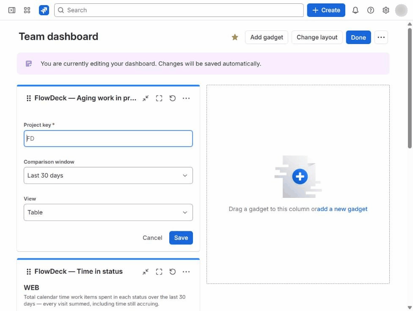The image size is (413, 311).
Task: Open the app switcher grid icon
Action: pos(27,10)
